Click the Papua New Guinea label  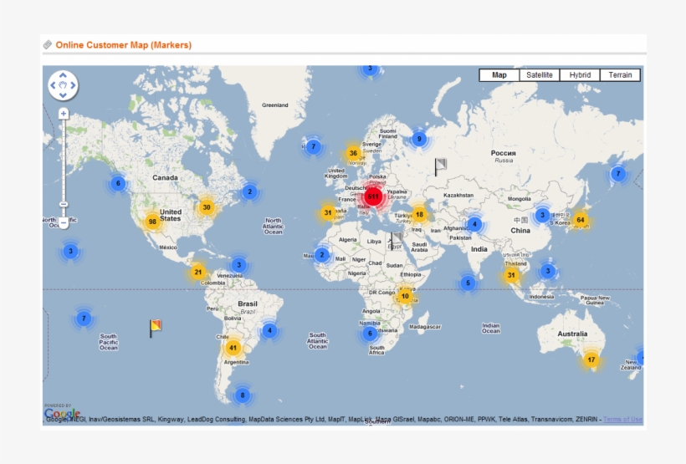click(x=595, y=300)
